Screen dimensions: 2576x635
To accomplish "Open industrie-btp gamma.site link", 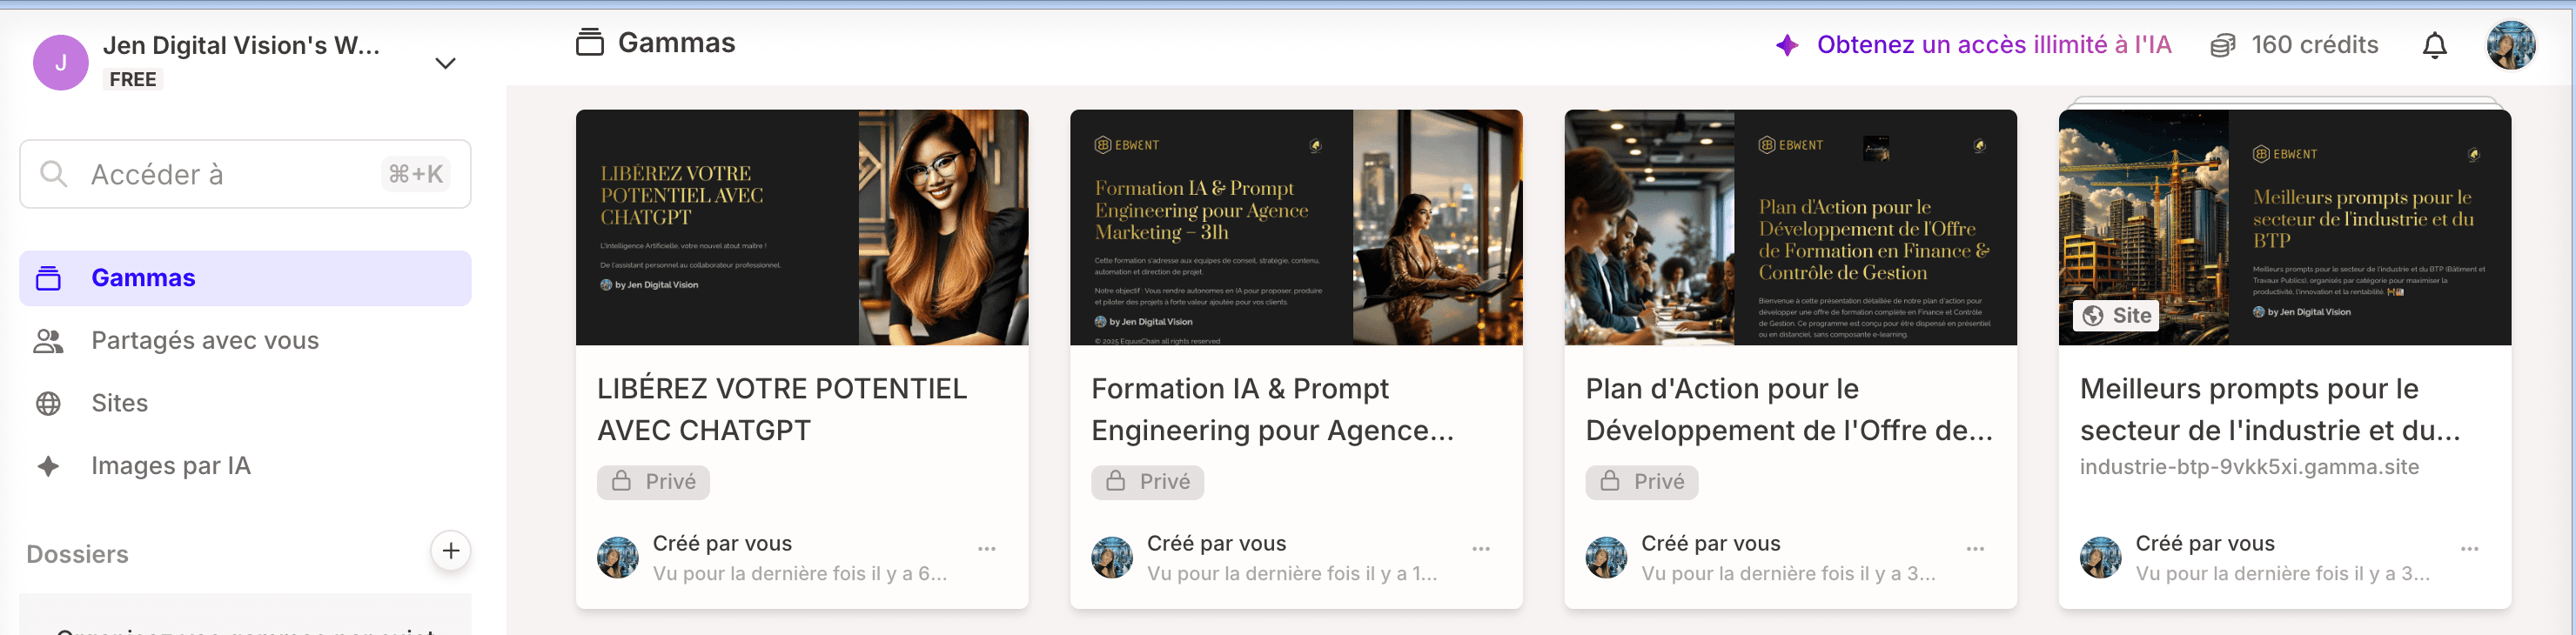I will 2249,467.
